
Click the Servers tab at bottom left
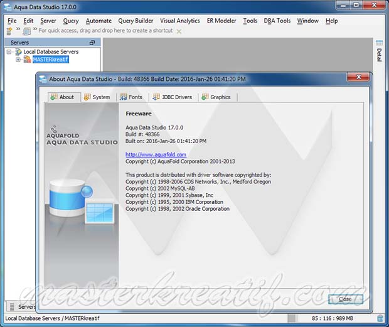coord(21,307)
